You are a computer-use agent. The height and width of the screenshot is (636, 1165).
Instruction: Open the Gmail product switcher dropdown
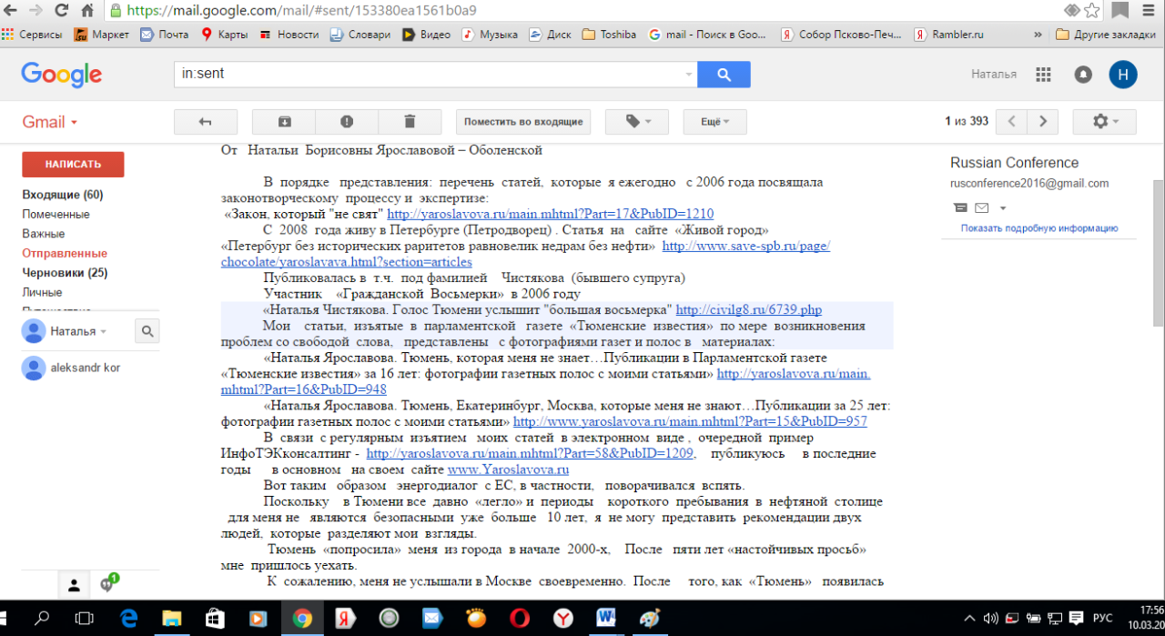point(50,122)
